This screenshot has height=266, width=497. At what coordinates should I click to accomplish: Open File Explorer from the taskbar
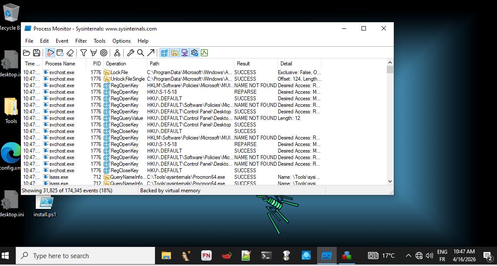(x=166, y=256)
